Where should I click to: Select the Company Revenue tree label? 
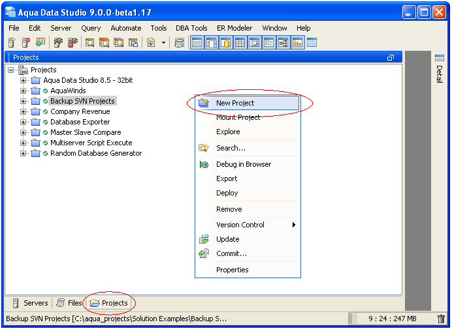tap(80, 111)
